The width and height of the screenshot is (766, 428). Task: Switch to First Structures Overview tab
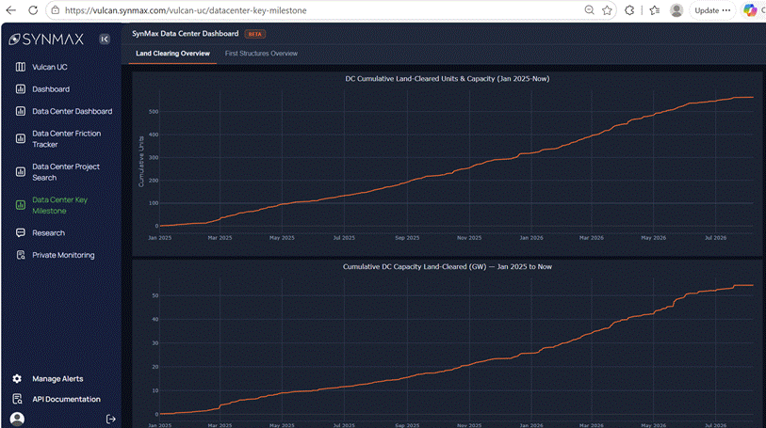tap(261, 54)
